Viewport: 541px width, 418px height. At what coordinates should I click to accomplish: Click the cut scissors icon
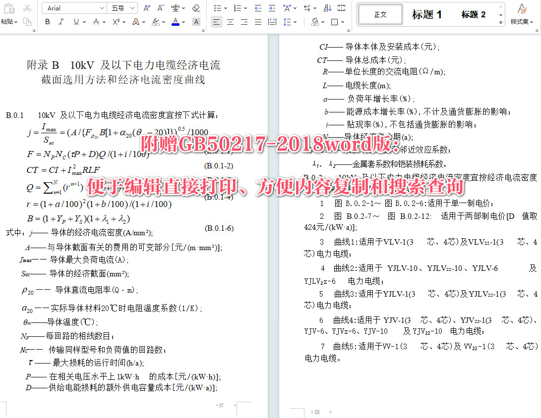pos(27,8)
